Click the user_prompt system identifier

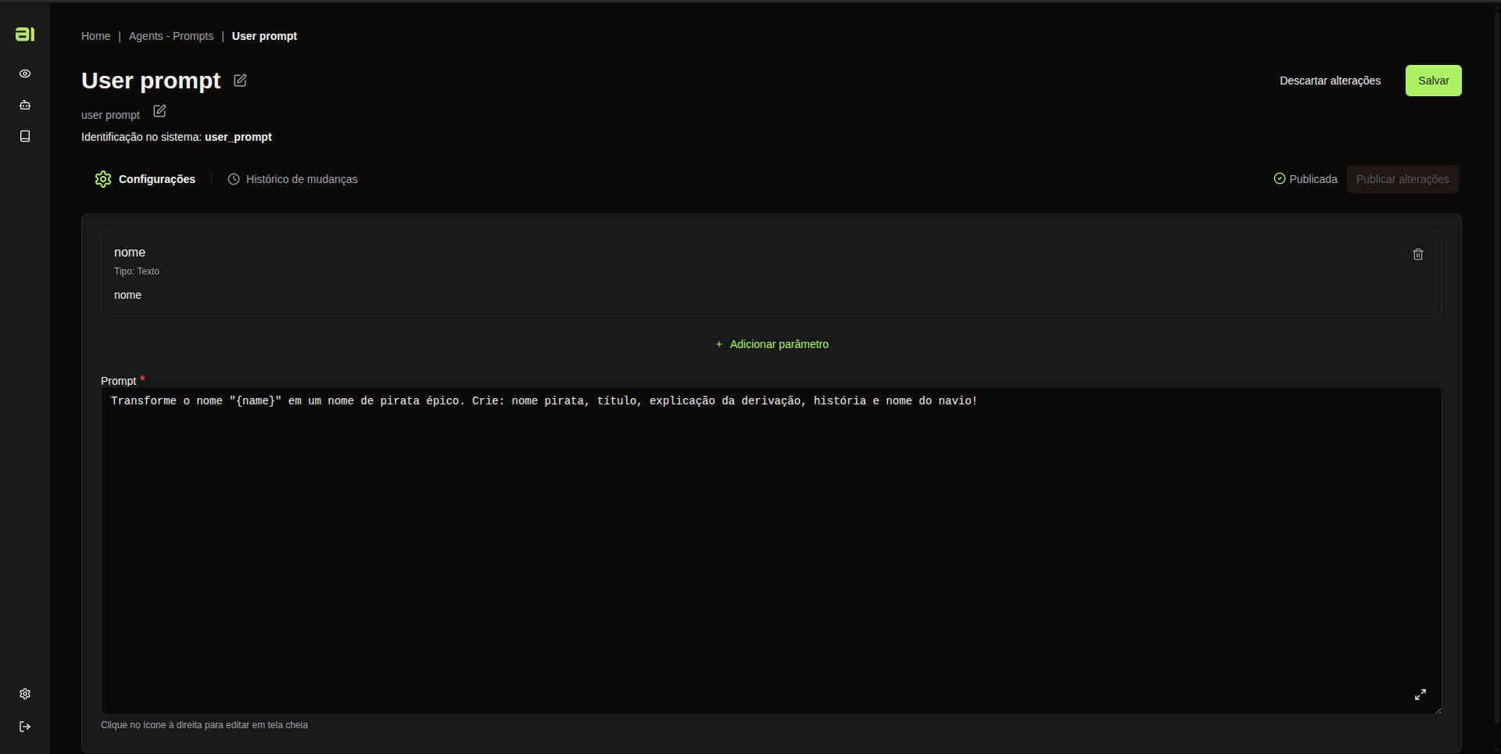pyautogui.click(x=238, y=137)
